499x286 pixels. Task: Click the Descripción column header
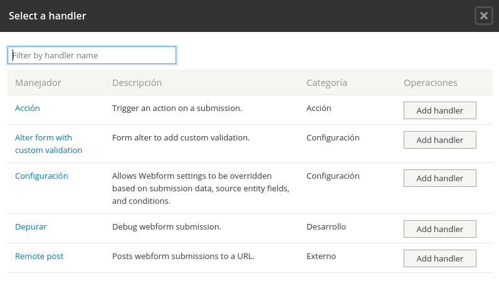137,83
